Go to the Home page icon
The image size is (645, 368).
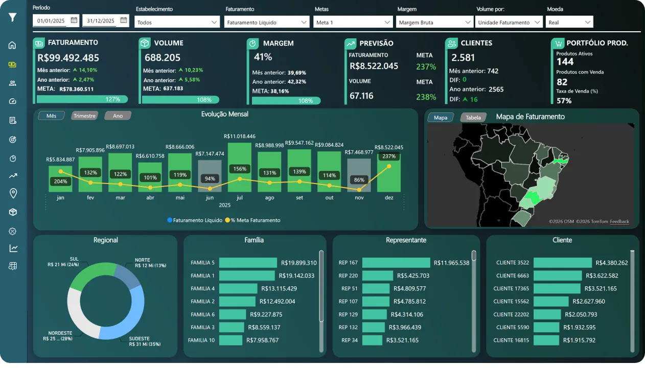click(x=13, y=45)
